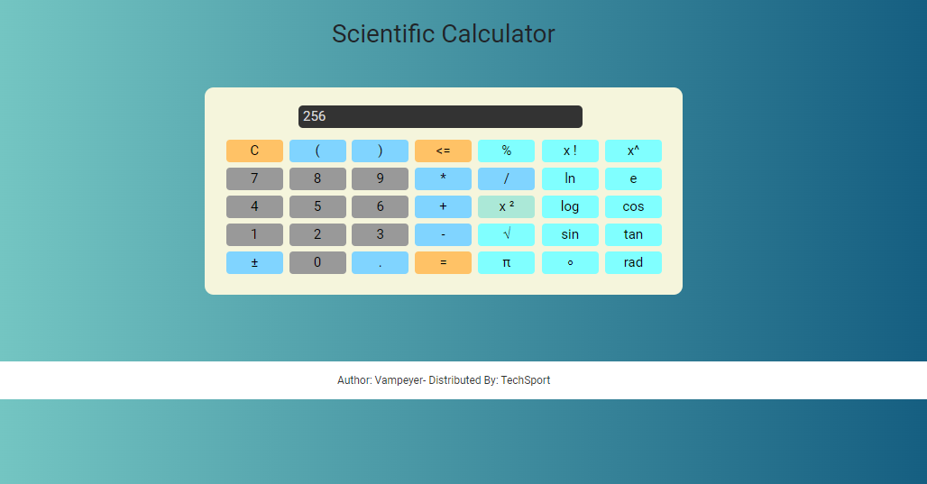Click the natural log ln button

pyautogui.click(x=570, y=179)
